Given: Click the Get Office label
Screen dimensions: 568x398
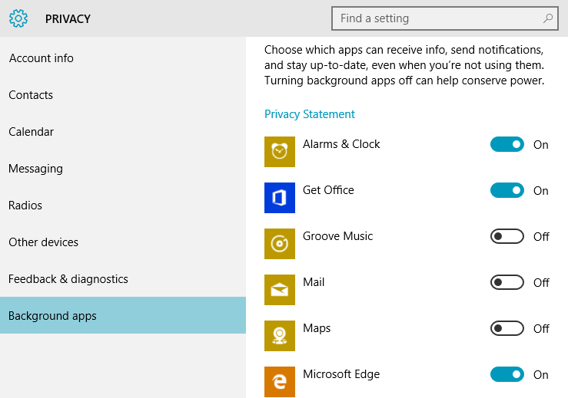Looking at the screenshot, I should point(328,190).
